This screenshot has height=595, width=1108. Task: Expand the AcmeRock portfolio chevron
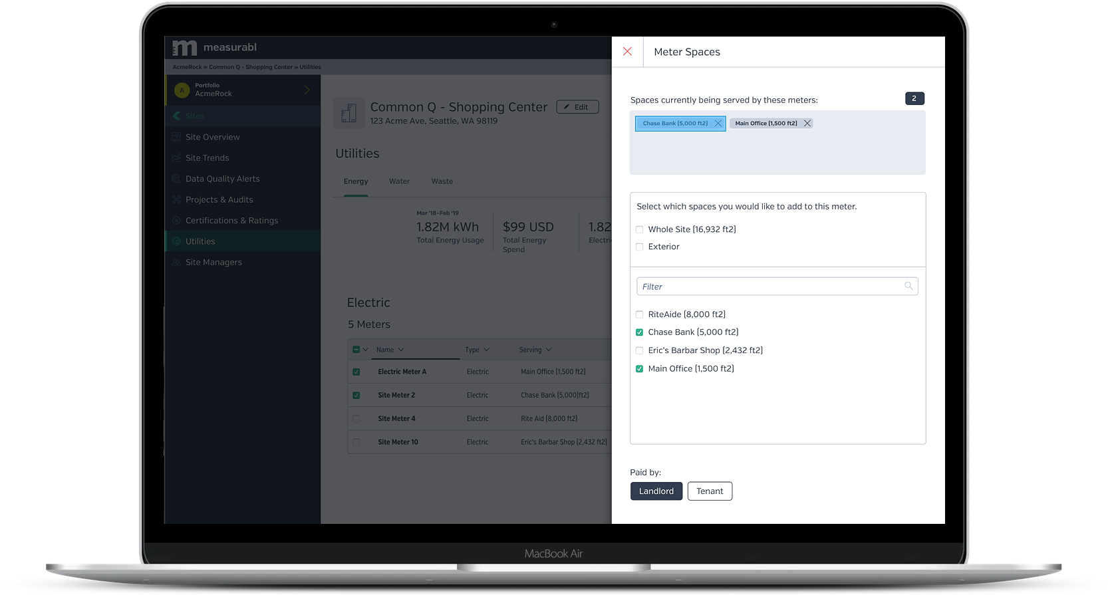click(x=307, y=90)
